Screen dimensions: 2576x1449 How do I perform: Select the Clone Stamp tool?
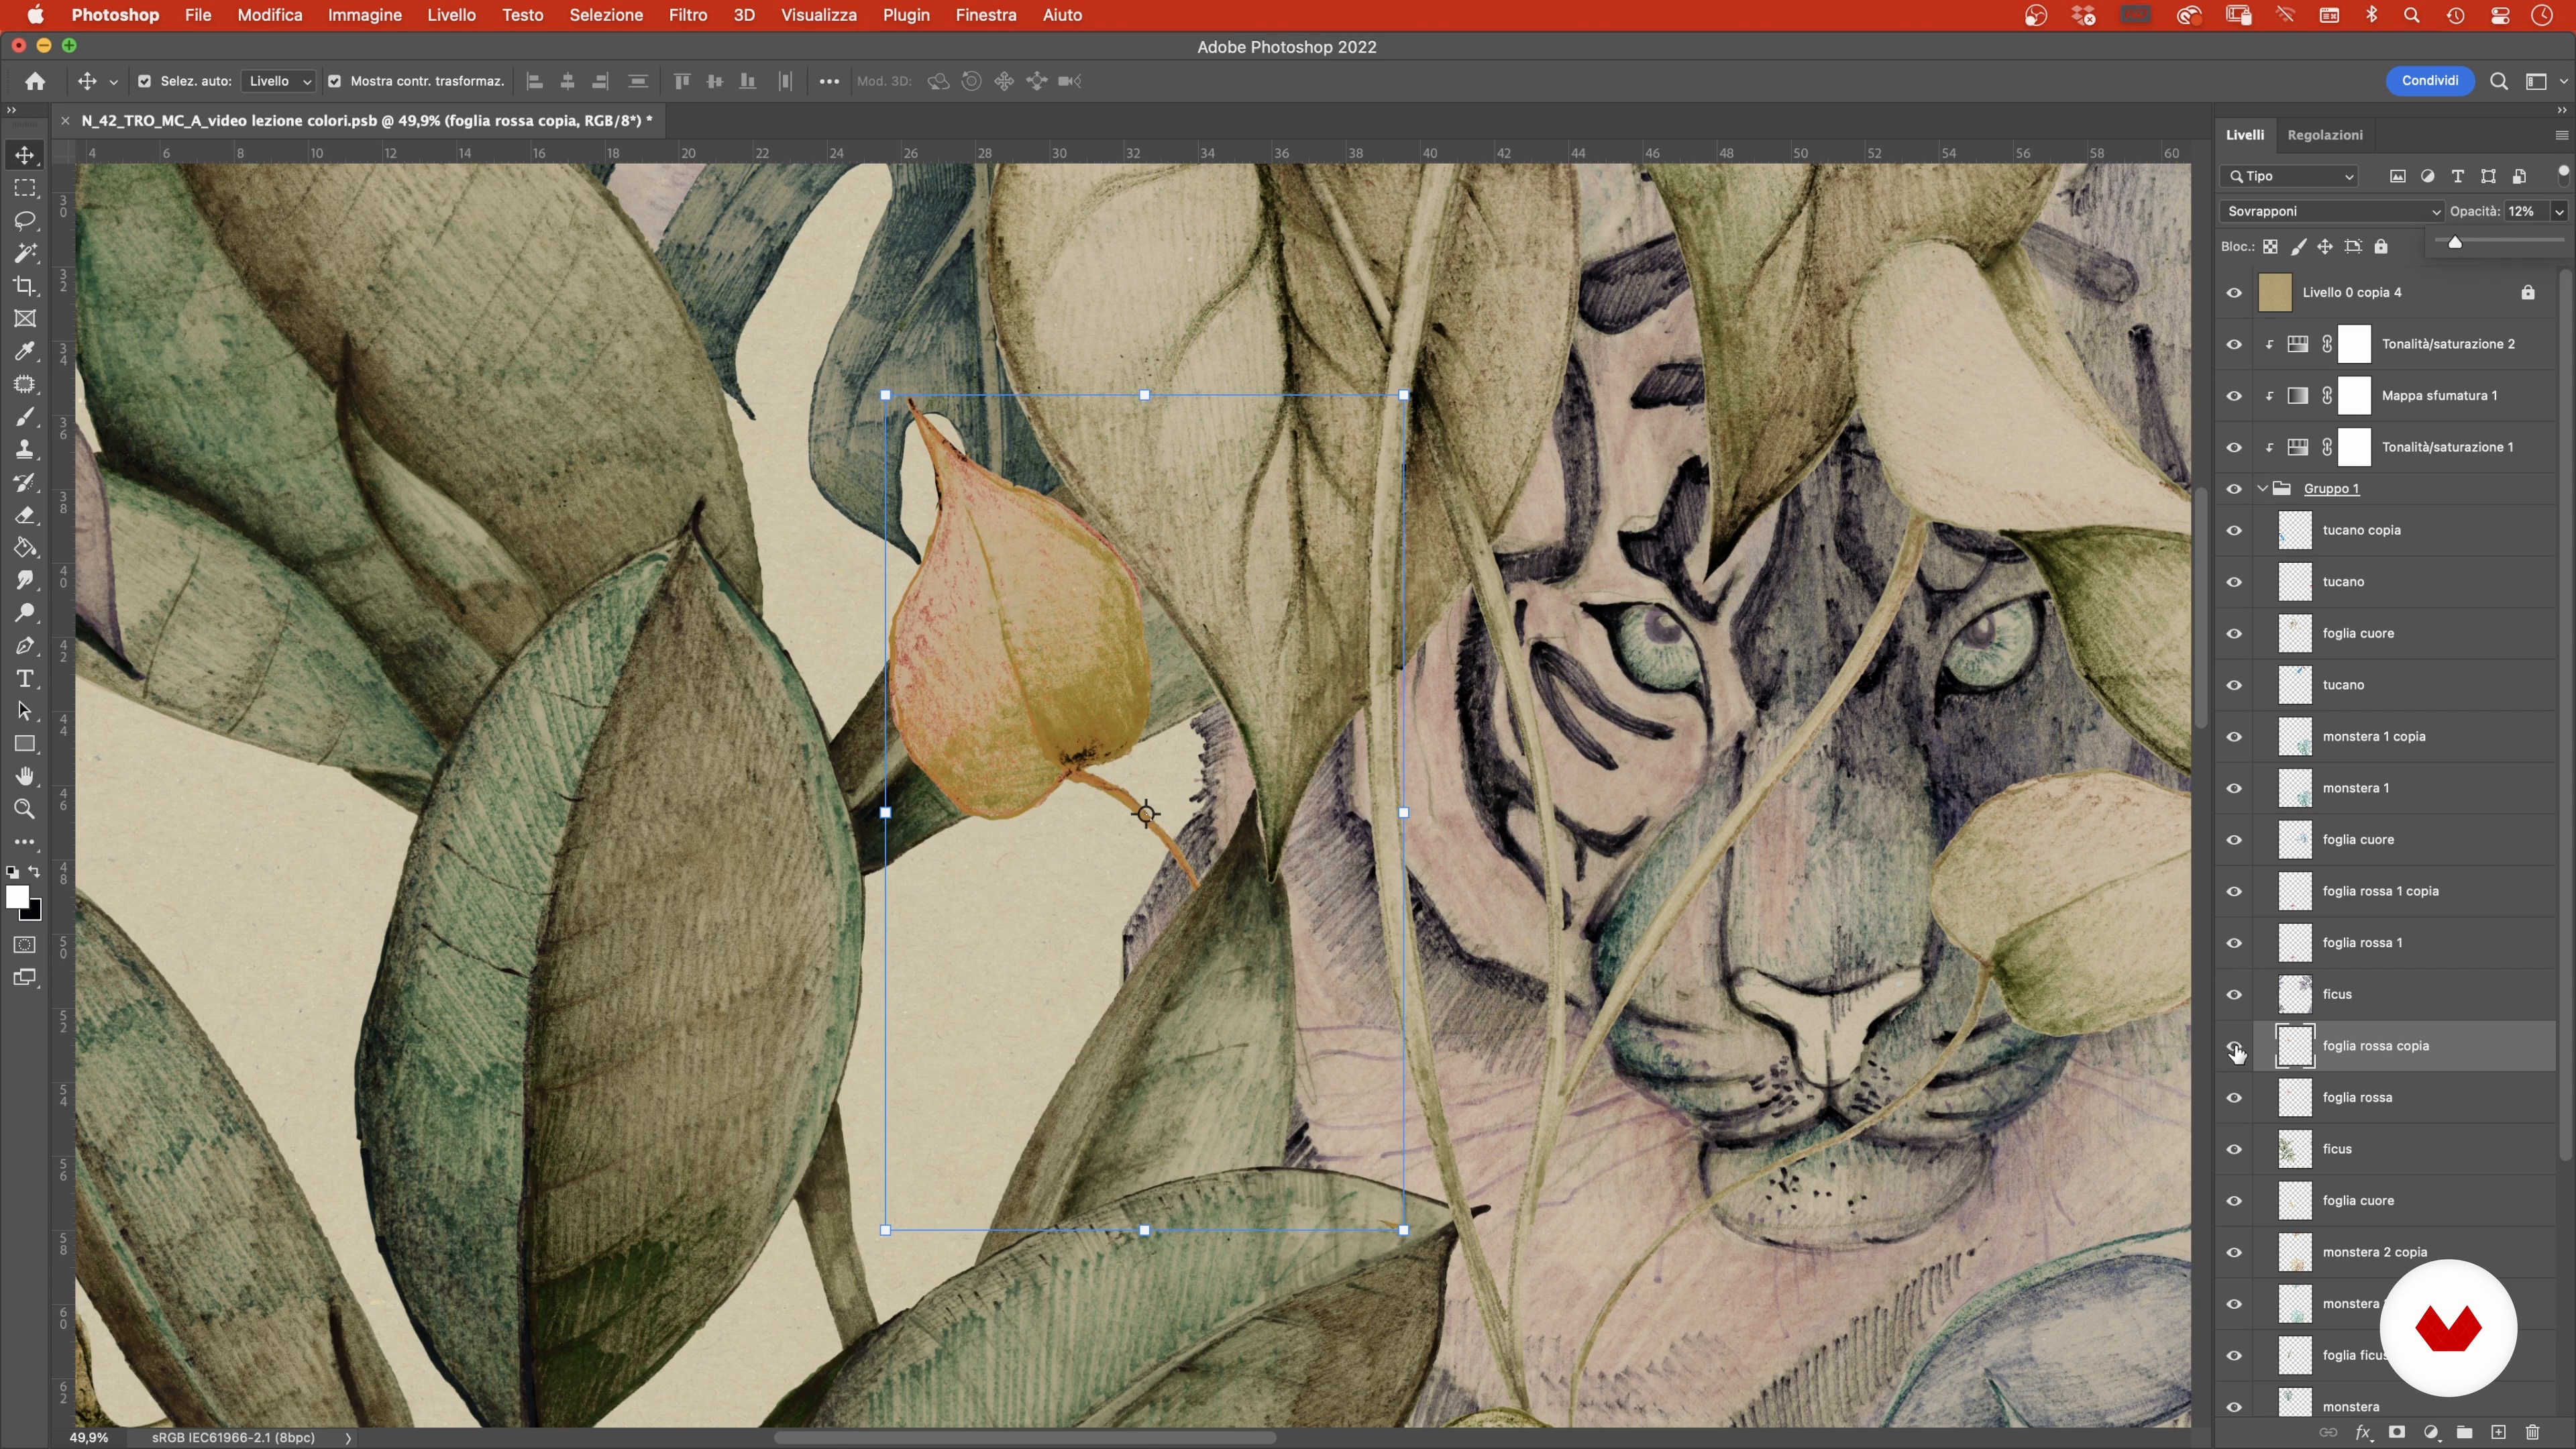25,449
